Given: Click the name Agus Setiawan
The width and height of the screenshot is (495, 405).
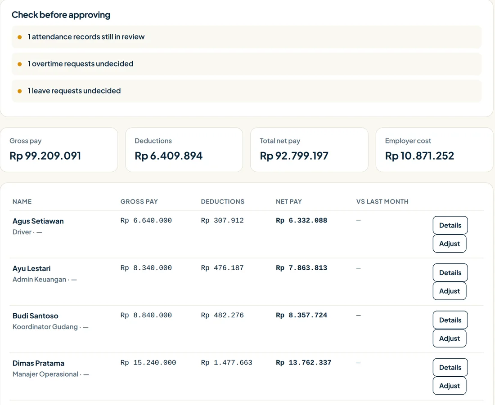Looking at the screenshot, I should 38,221.
